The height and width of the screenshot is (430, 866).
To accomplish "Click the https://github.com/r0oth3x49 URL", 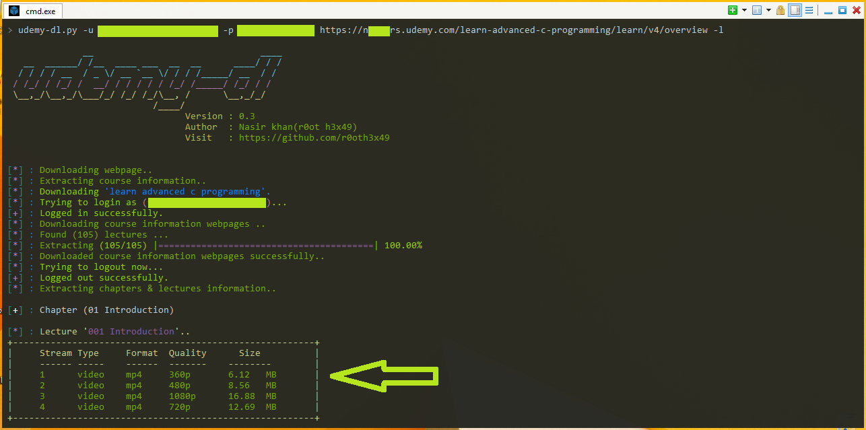I will (x=314, y=138).
